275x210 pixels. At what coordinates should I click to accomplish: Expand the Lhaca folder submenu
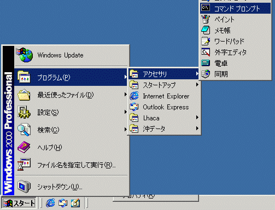pos(164,118)
